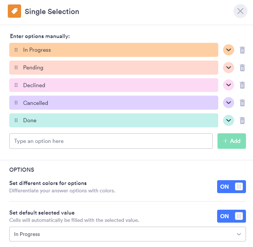The height and width of the screenshot is (247, 253).
Task: Close the Single Selection dialog
Action: pos(240,11)
